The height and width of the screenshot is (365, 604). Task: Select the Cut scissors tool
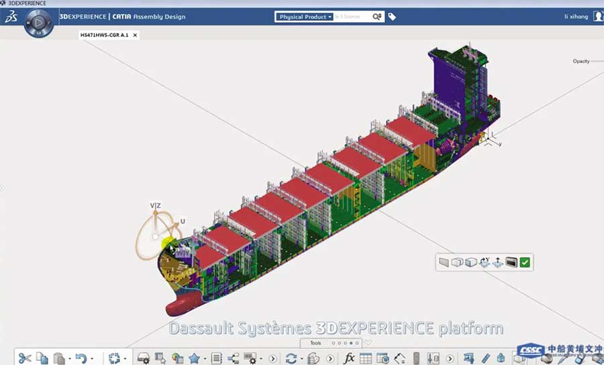(x=25, y=358)
